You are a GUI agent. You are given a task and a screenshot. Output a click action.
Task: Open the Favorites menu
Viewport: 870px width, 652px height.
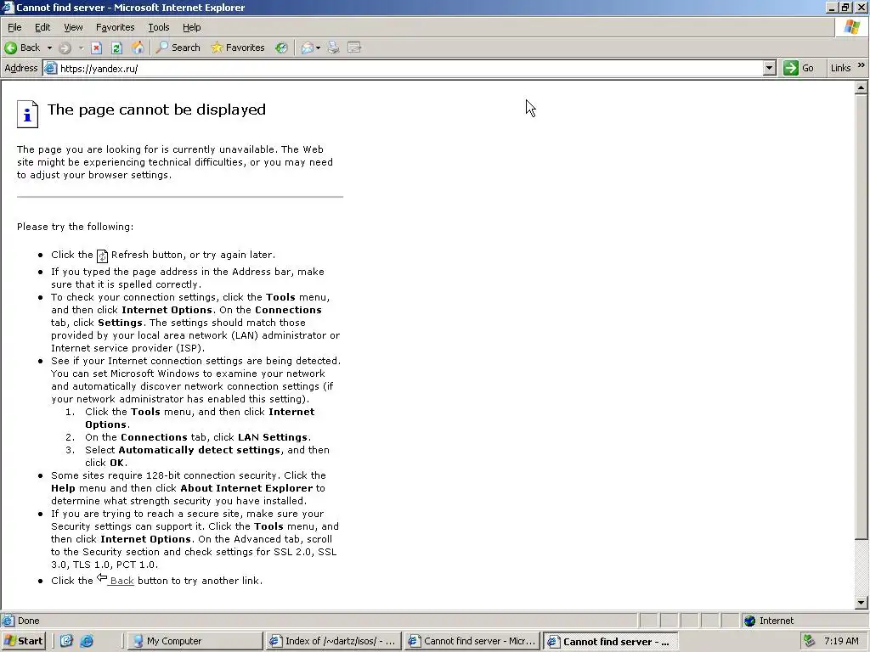tap(115, 27)
